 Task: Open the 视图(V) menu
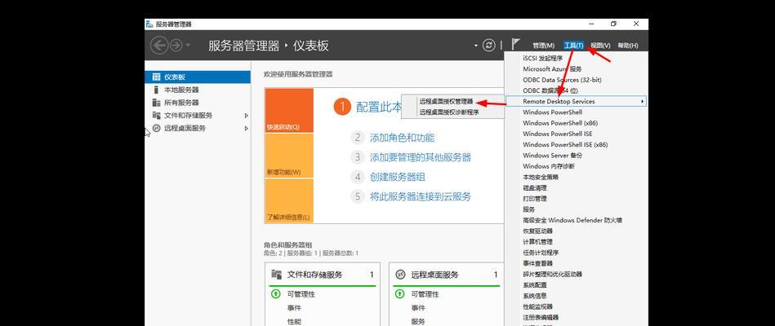(x=600, y=46)
